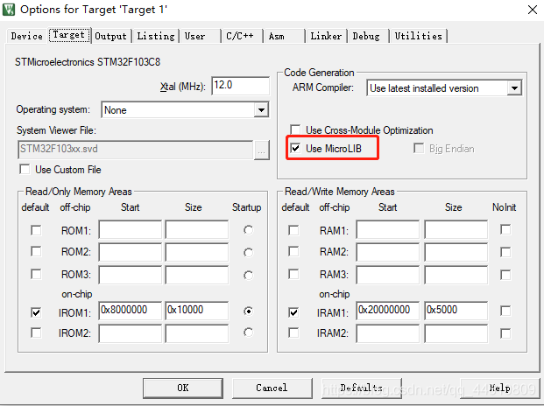Click the Xtal (MHz) input field
The height and width of the screenshot is (406, 544).
pos(240,85)
